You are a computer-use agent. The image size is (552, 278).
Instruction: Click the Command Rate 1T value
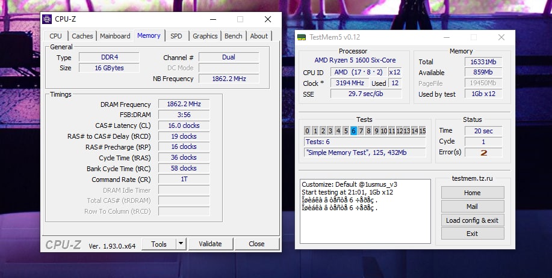[184, 180]
